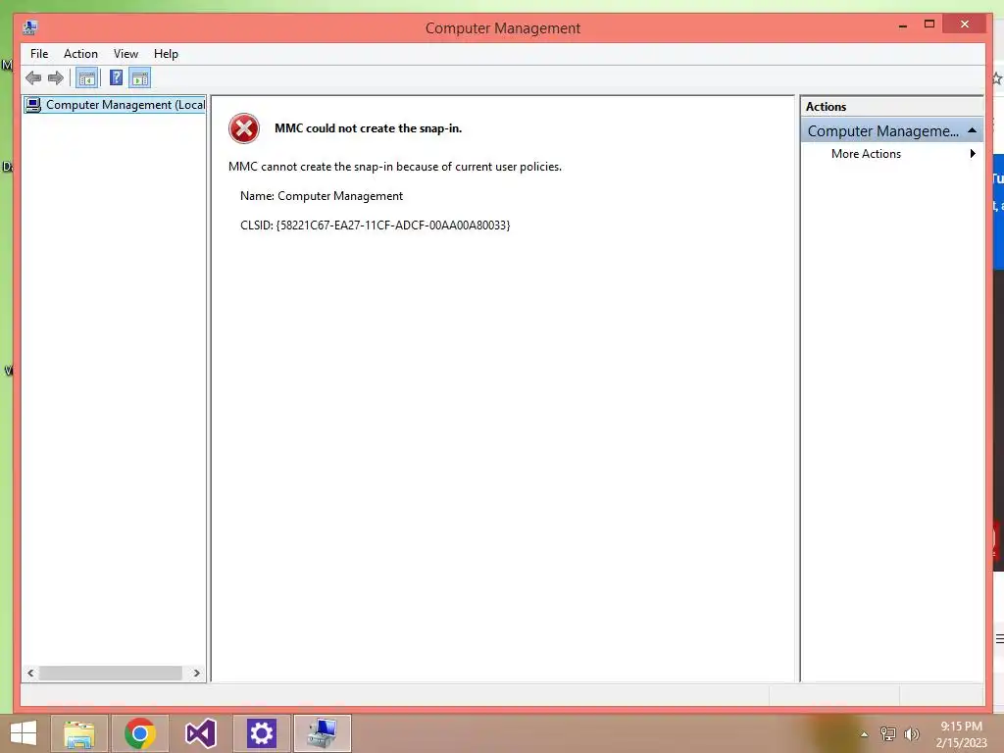Click the Computer Management title bar icon
This screenshot has width=1004, height=753.
click(x=30, y=27)
